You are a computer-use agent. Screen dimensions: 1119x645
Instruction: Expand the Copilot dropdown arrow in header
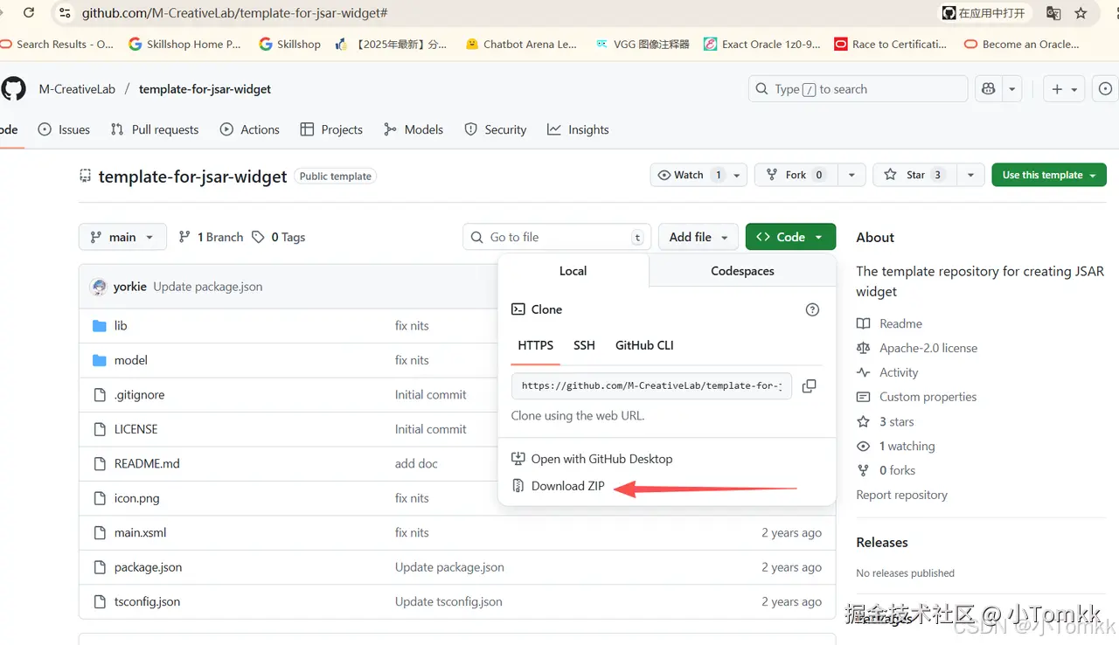coord(1011,89)
